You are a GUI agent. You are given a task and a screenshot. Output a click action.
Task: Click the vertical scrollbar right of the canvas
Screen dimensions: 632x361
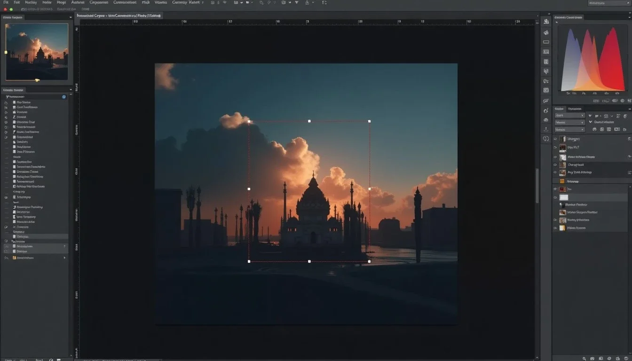[x=537, y=186]
